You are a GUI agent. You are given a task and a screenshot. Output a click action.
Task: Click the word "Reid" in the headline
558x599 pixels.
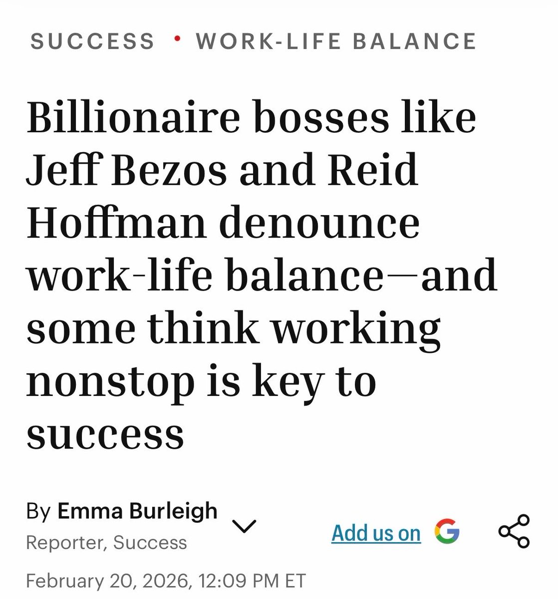(x=377, y=171)
